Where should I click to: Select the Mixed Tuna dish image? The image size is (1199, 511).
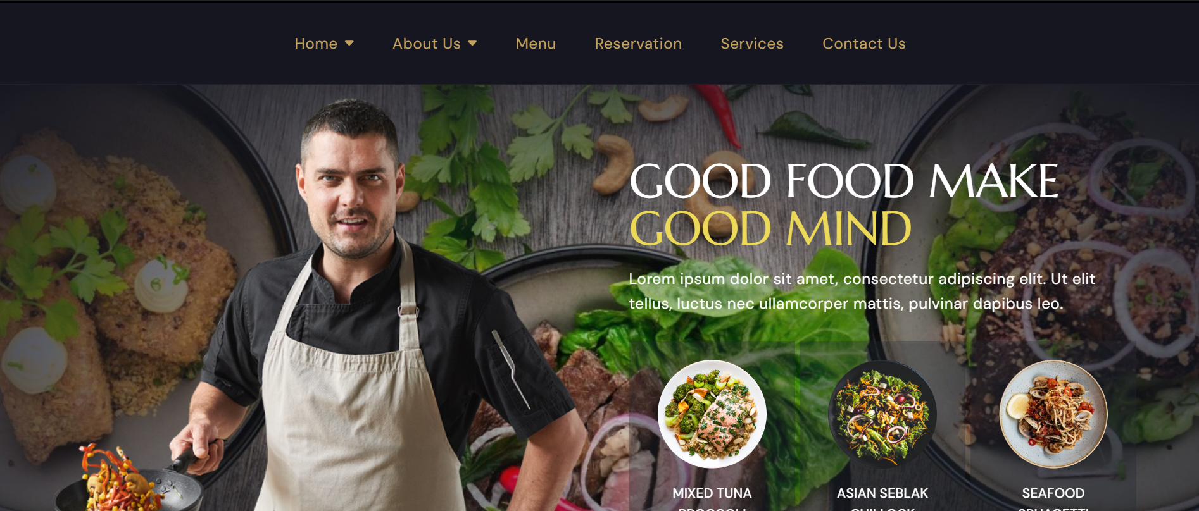point(712,414)
